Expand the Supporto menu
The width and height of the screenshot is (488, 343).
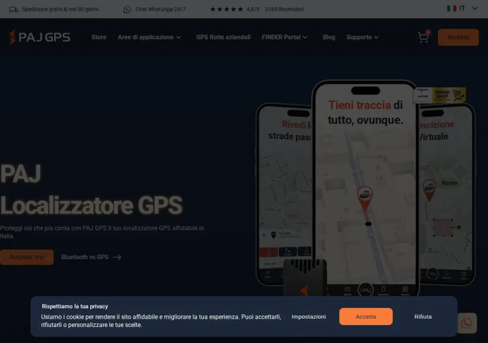coord(362,37)
